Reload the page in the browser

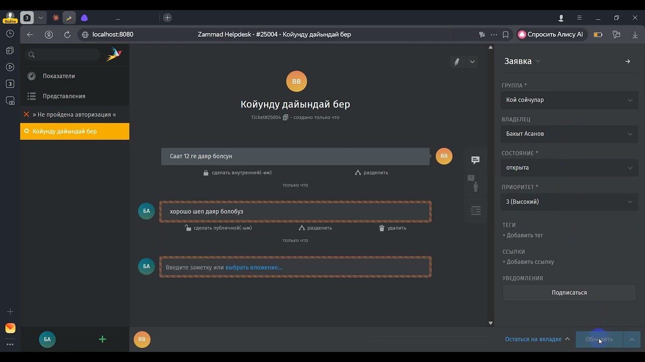pos(67,35)
